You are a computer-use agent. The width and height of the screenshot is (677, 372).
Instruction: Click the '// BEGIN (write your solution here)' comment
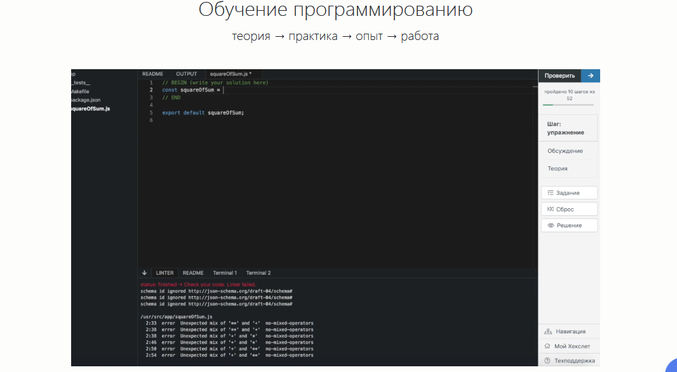coord(215,83)
